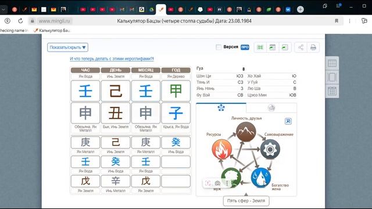Click the Water droplet element icon
The height and width of the screenshot is (209, 372).
click(x=261, y=178)
